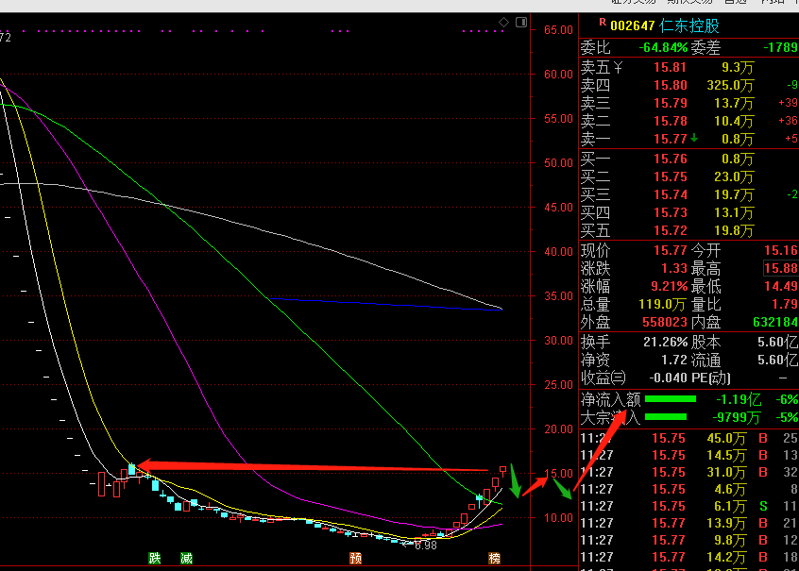799x571 pixels.
Task: Click the 榜 marker at chart bottom
Action: 494,559
